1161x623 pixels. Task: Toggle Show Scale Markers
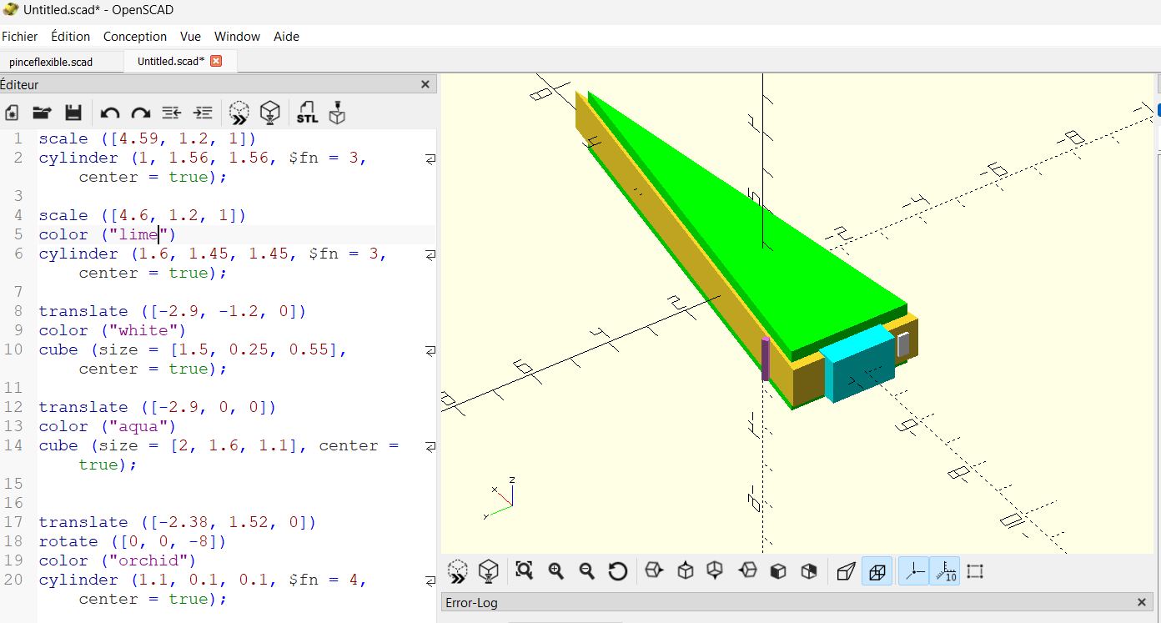pos(944,571)
